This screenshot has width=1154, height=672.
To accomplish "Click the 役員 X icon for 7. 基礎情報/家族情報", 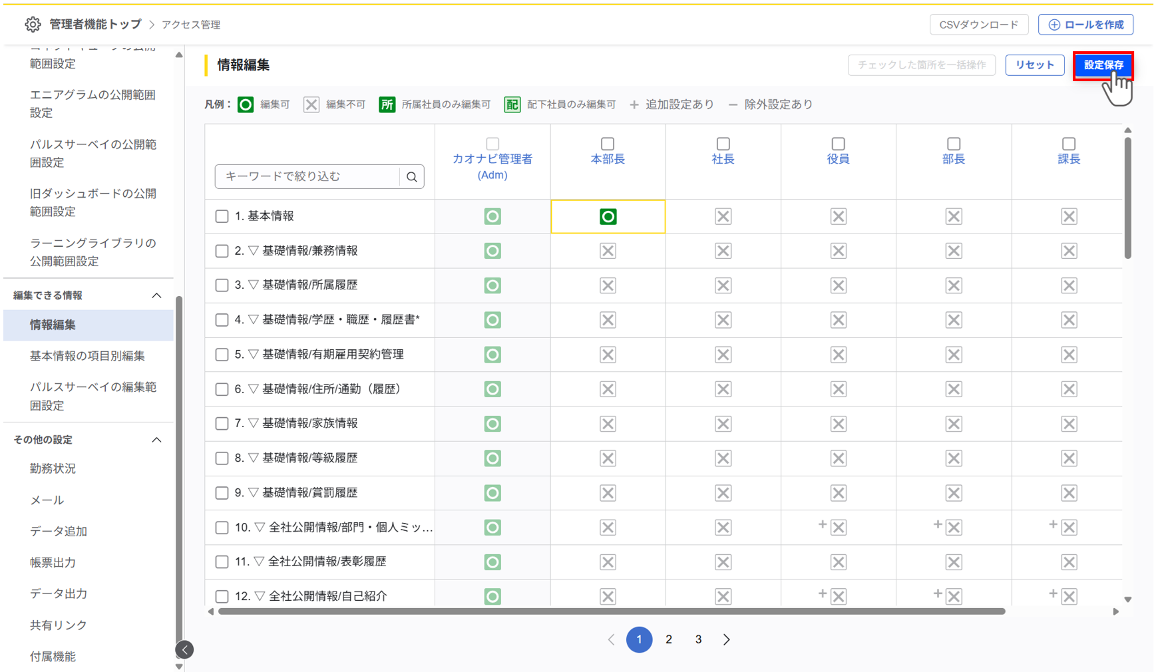I will coord(838,424).
